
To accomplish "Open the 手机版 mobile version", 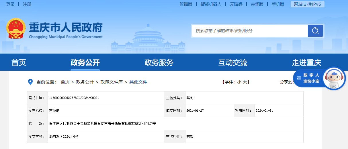I will [278, 4].
